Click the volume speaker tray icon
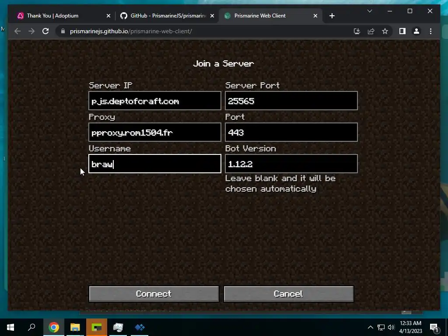448x336 pixels. 391,327
